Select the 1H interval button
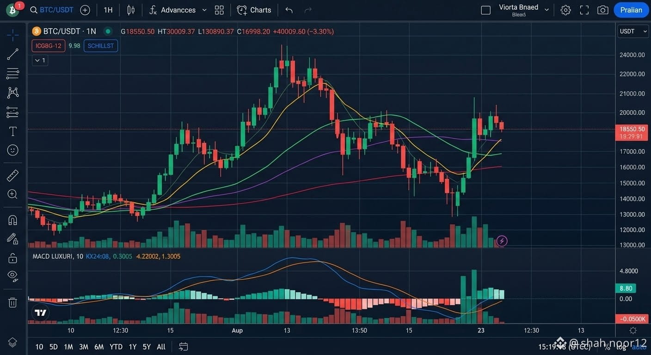 [x=108, y=10]
